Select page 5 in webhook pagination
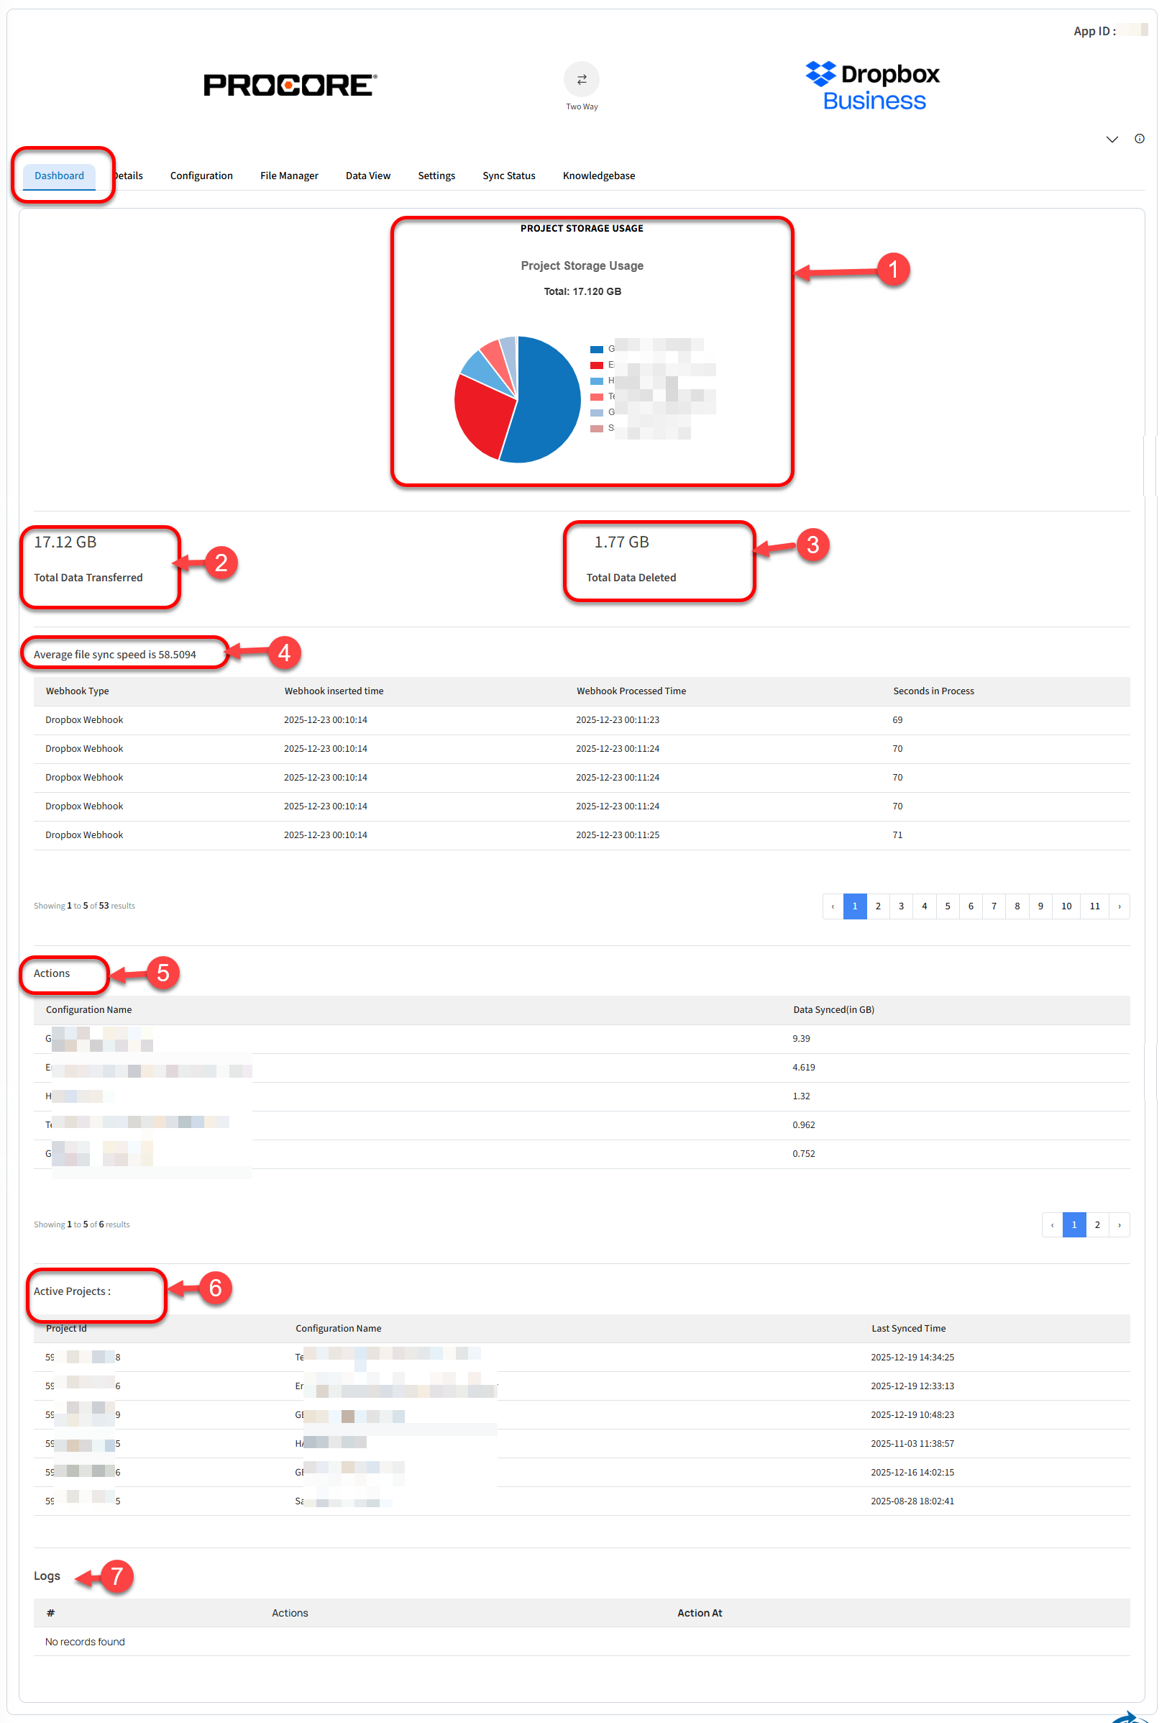Viewport: 1172px width, 1723px height. click(x=947, y=906)
